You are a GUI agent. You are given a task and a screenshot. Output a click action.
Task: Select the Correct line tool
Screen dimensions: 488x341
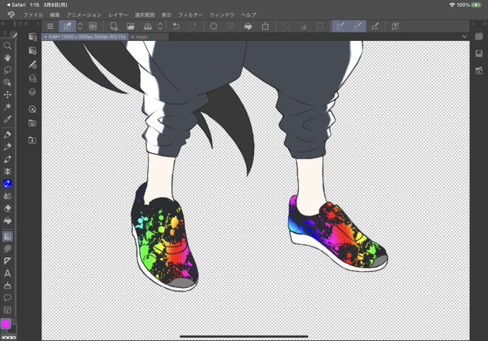click(x=7, y=285)
